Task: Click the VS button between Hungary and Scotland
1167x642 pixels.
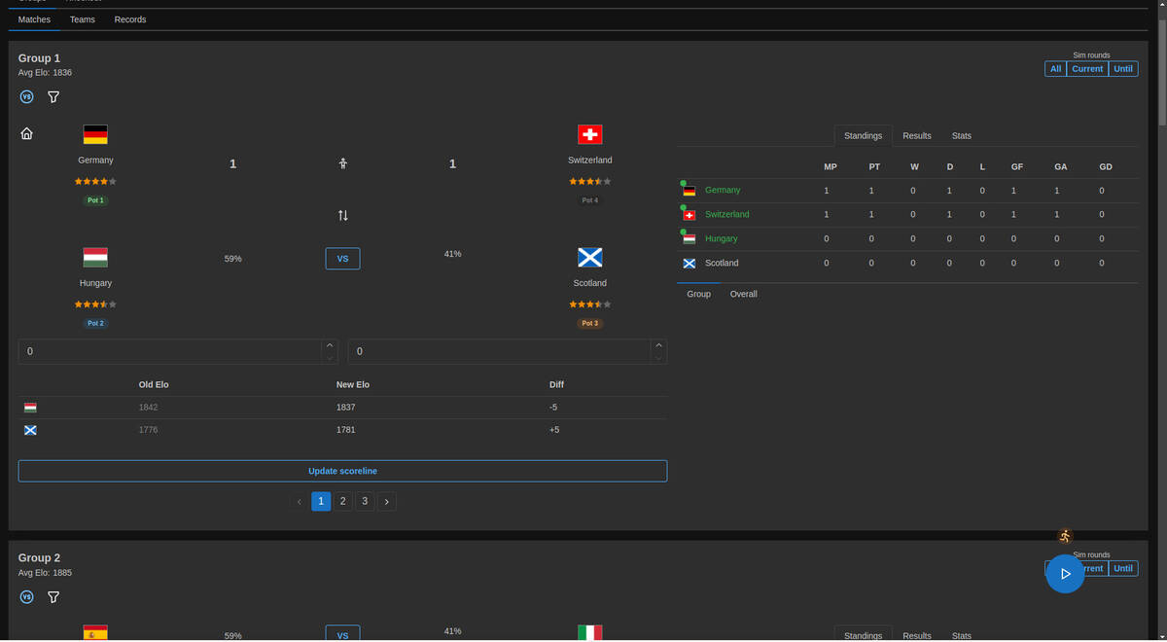Action: pos(342,258)
